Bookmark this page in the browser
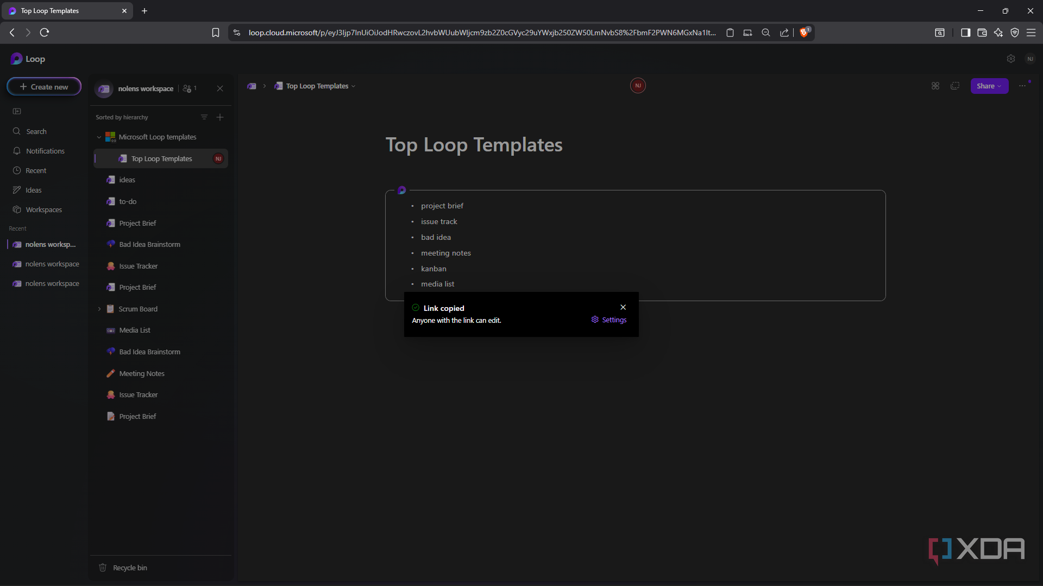Screen dimensions: 1043x586 [216, 33]
